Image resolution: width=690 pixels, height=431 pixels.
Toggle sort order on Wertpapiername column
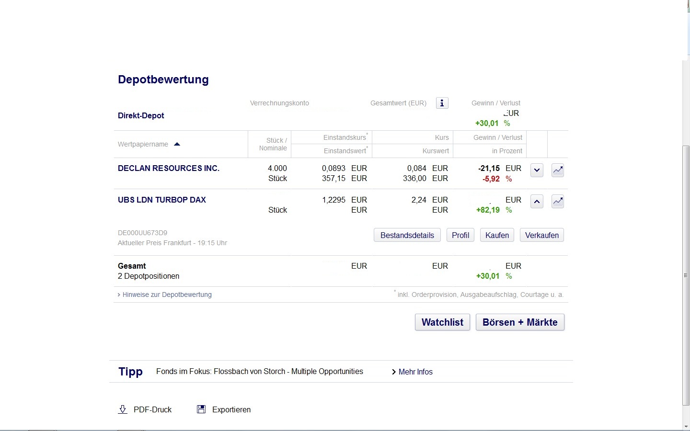[x=177, y=144]
